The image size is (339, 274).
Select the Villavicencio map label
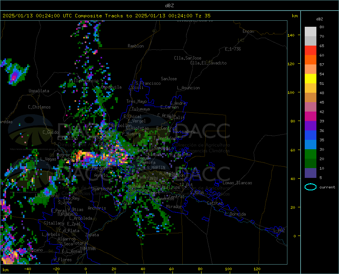pyautogui.click(x=84, y=81)
